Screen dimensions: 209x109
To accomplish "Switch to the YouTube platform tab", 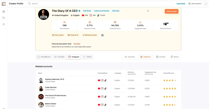I will [x=59, y=57].
